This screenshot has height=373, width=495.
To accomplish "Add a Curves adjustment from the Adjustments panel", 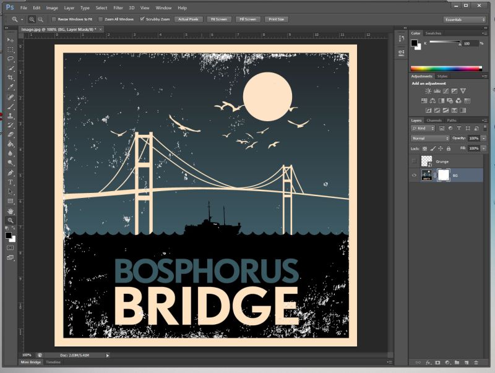I will click(x=446, y=91).
